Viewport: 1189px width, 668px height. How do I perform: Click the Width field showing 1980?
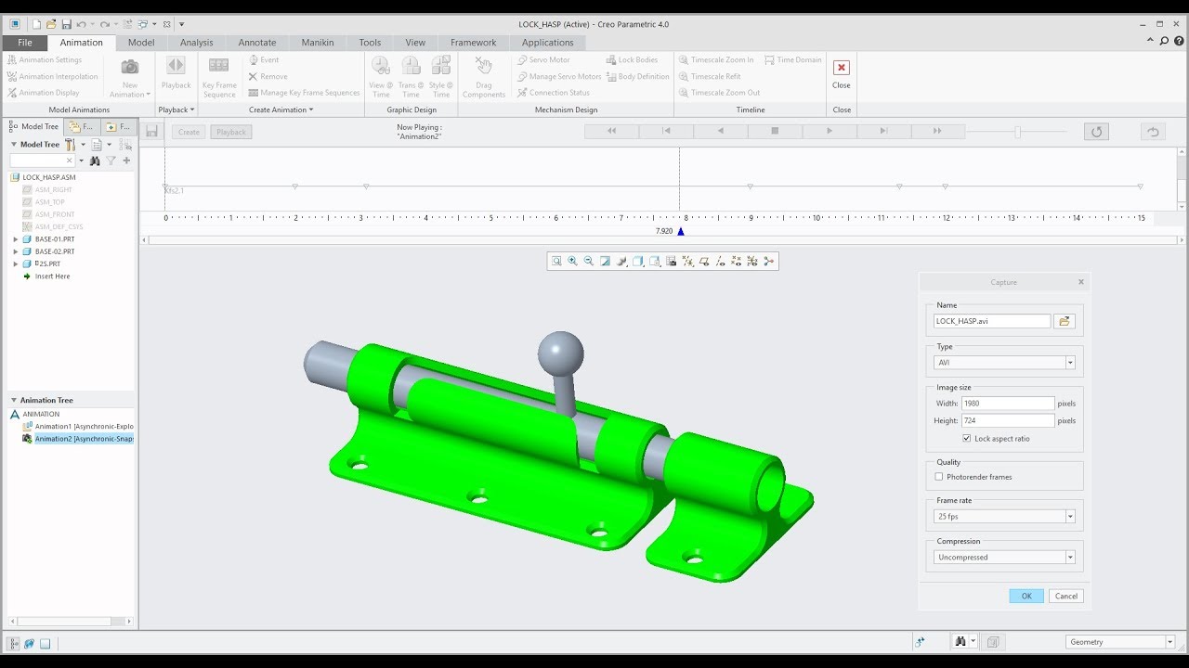click(1008, 404)
